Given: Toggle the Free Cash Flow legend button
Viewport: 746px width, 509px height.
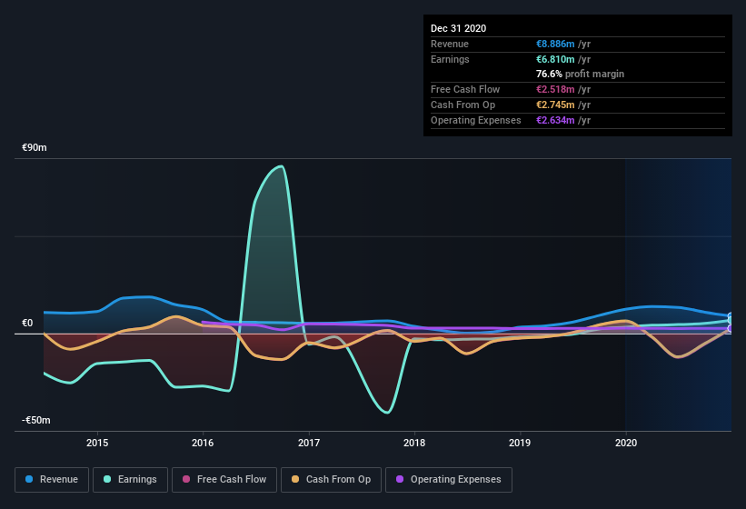Looking at the screenshot, I should (x=224, y=480).
